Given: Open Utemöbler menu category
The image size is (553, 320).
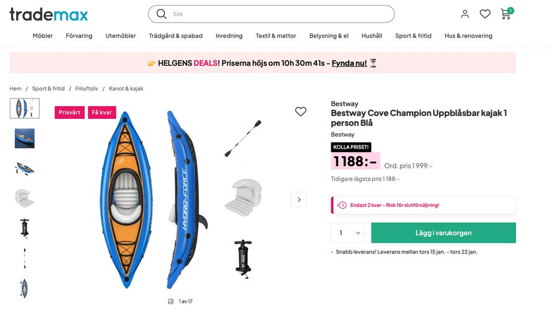Looking at the screenshot, I should click(120, 36).
